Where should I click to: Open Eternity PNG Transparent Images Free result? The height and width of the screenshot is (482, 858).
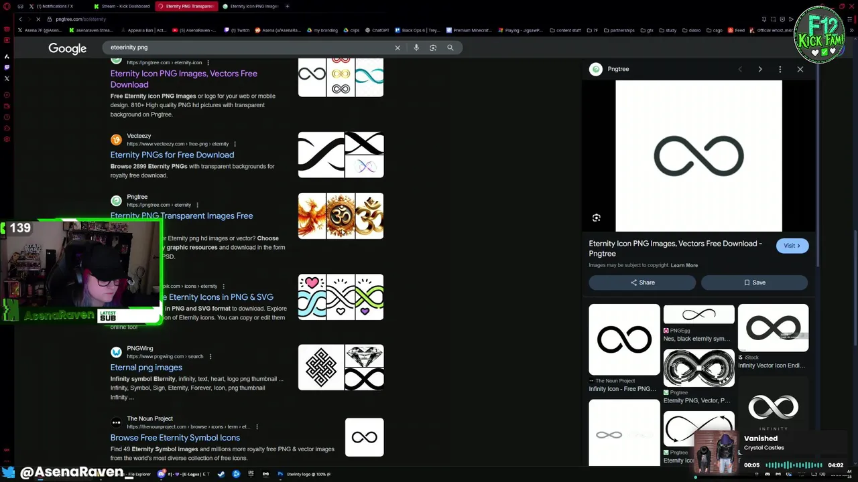pos(182,216)
